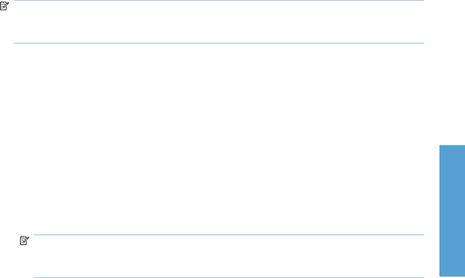Select the blue chapter tab on right edge

coord(452,210)
